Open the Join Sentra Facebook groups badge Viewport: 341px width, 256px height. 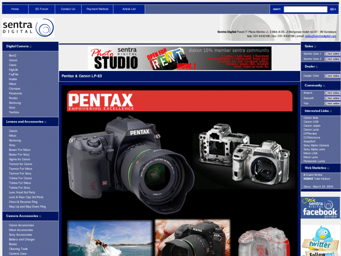(x=320, y=208)
